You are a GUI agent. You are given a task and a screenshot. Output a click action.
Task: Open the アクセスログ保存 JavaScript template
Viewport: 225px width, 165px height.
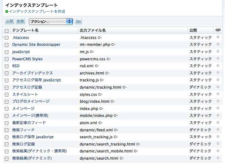tap(37, 80)
